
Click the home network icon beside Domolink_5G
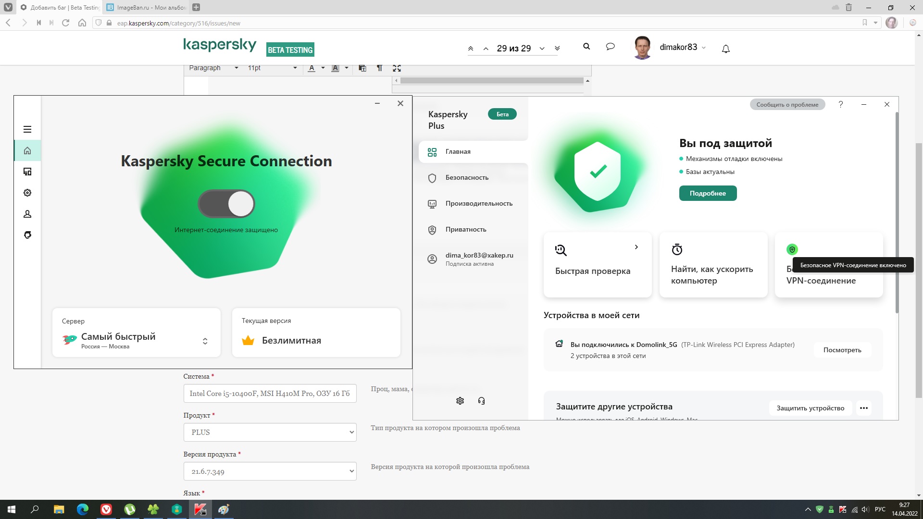559,344
